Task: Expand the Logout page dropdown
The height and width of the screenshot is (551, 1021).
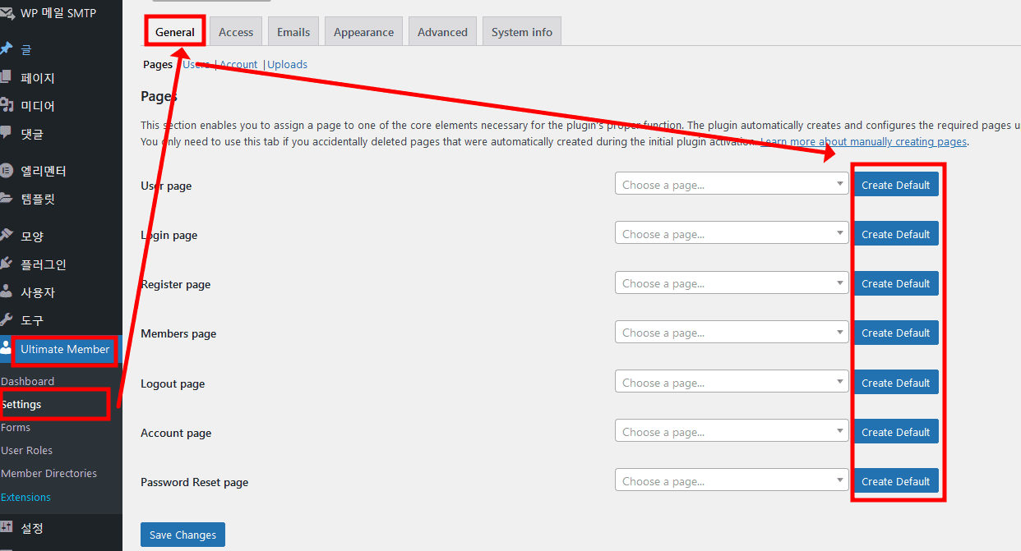Action: point(732,383)
